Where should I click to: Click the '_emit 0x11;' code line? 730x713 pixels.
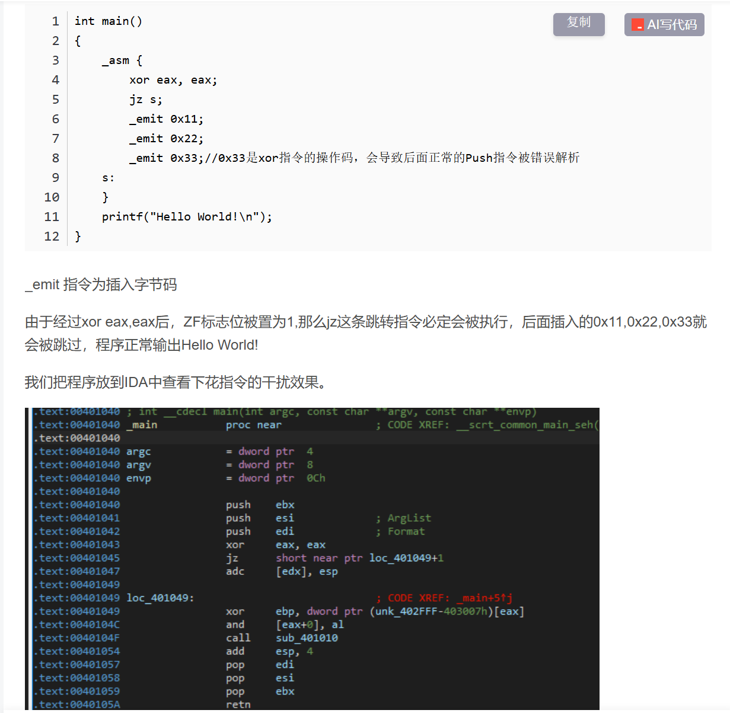point(166,119)
